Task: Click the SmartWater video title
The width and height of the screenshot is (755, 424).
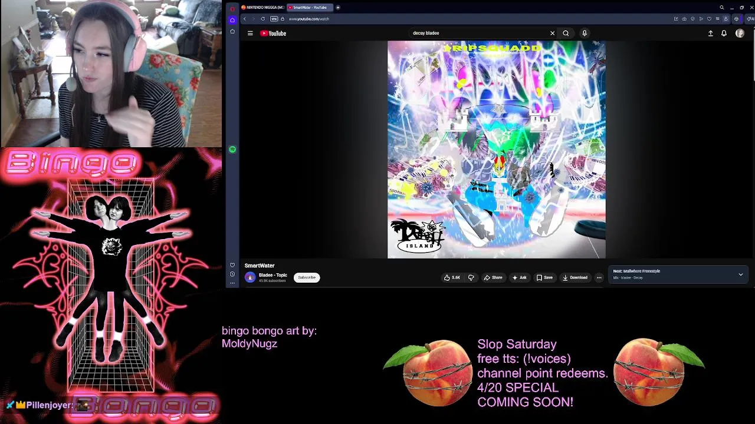Action: click(260, 266)
